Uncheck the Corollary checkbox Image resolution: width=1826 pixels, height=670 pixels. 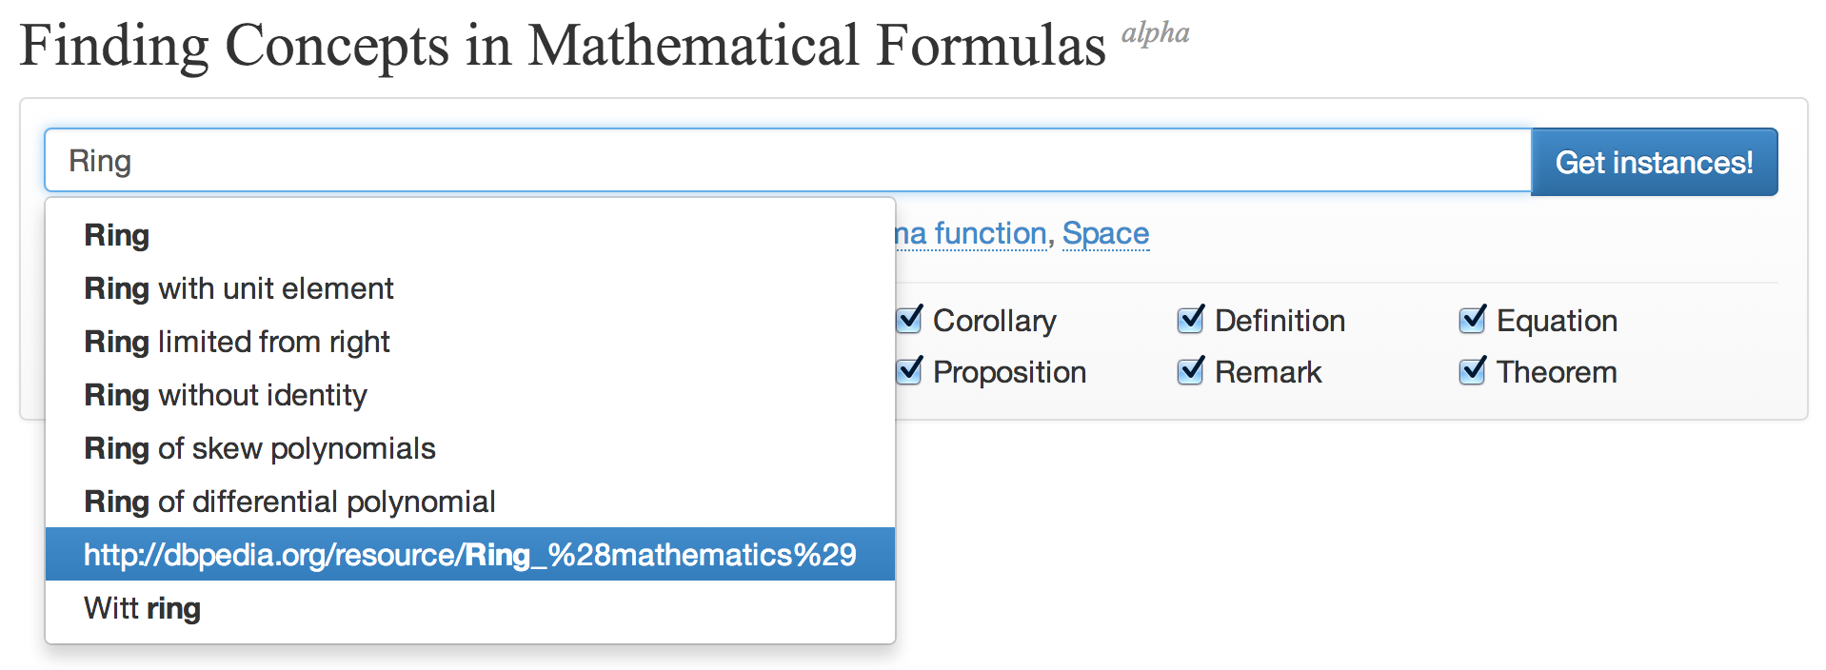(x=910, y=320)
